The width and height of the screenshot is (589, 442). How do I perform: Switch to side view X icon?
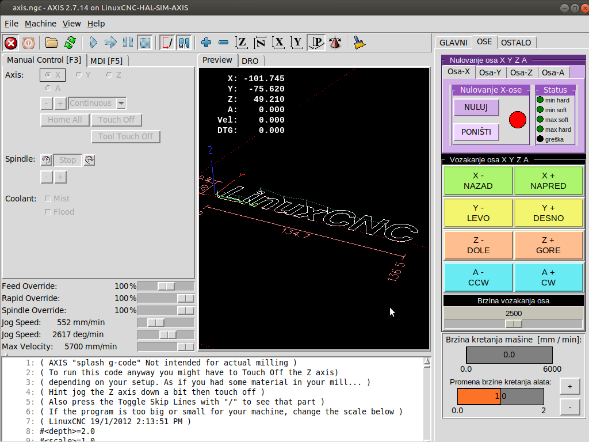pos(278,43)
